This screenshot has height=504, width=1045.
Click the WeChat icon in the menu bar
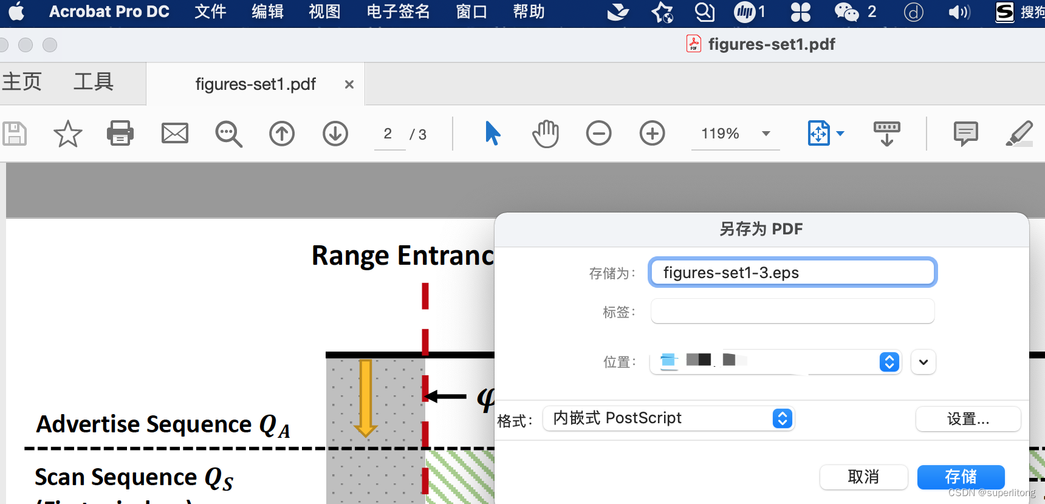(846, 12)
